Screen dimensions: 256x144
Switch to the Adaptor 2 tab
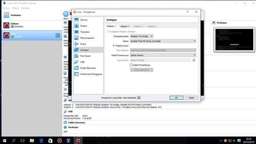pyautogui.click(x=125, y=26)
